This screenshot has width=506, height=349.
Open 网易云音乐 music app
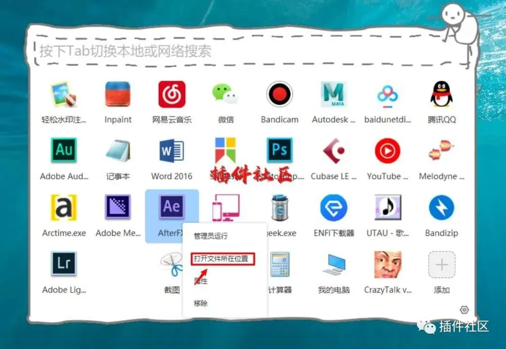tap(171, 95)
